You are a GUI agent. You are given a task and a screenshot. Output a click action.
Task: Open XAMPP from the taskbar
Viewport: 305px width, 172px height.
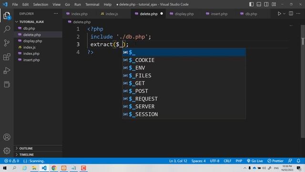(64, 168)
